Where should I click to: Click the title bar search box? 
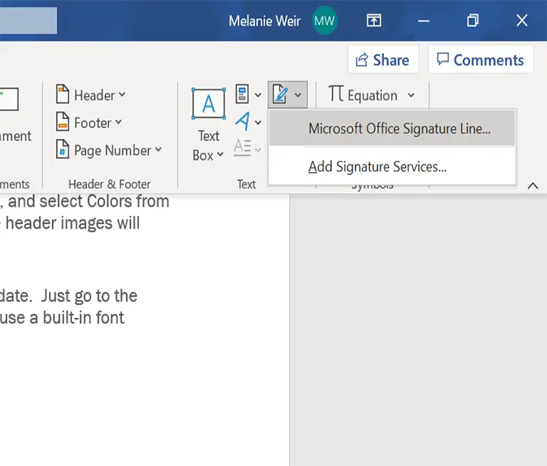pos(28,21)
